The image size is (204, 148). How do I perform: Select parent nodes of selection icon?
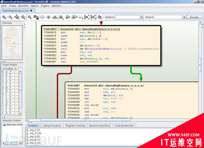click(68, 17)
